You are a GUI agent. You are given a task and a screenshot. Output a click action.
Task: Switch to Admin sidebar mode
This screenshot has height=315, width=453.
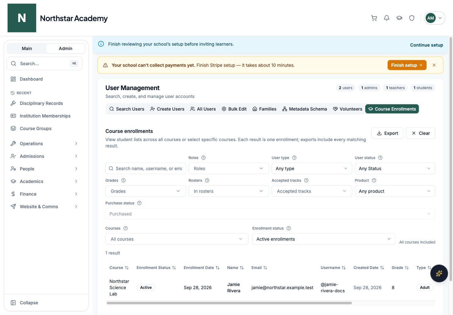tap(65, 49)
